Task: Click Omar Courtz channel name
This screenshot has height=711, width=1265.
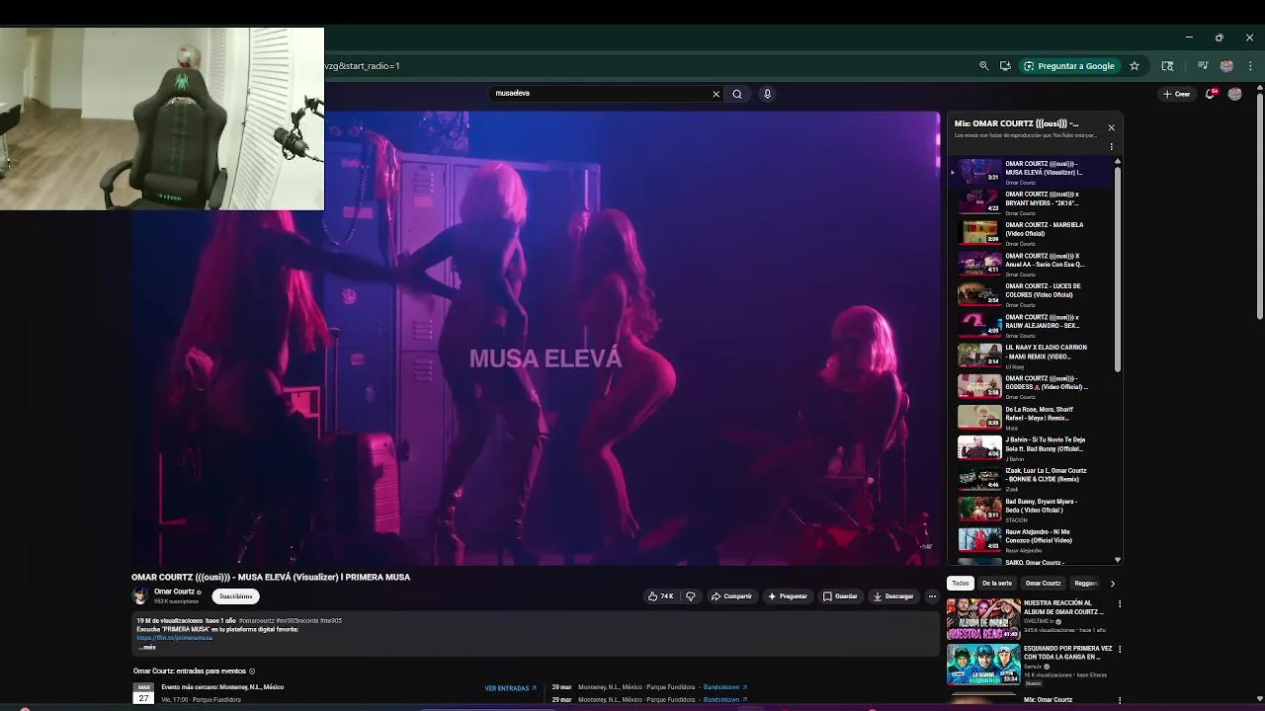Action: point(174,592)
